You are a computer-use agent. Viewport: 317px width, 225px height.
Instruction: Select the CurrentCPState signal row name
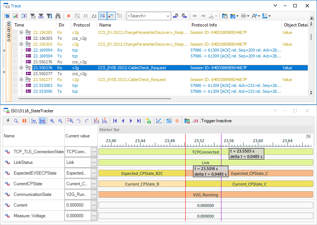tap(28, 184)
